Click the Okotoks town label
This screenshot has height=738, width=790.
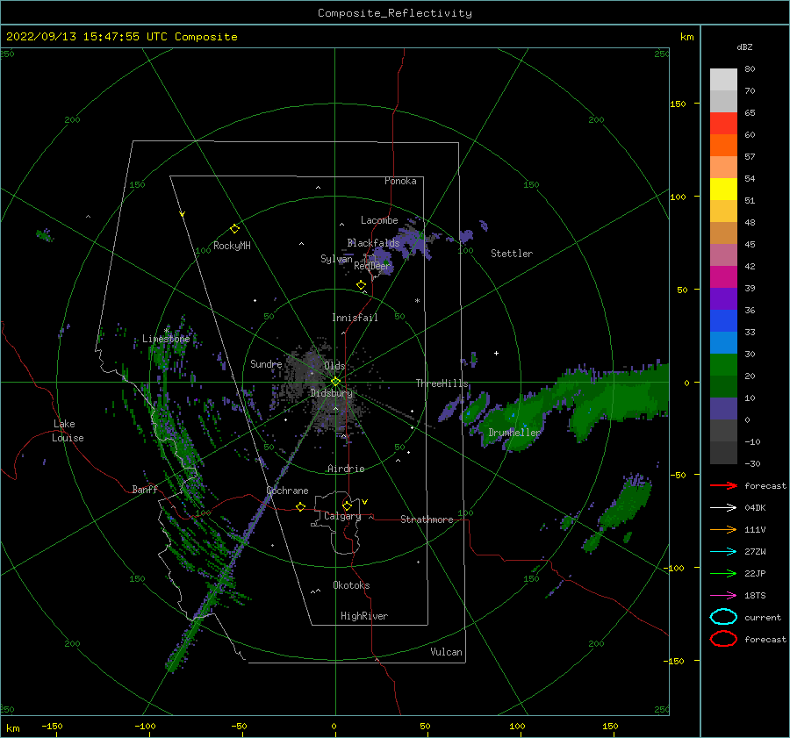point(351,585)
